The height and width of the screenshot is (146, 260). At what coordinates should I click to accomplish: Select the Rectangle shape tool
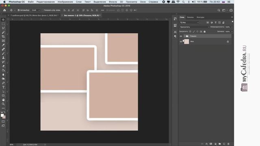point(3,96)
